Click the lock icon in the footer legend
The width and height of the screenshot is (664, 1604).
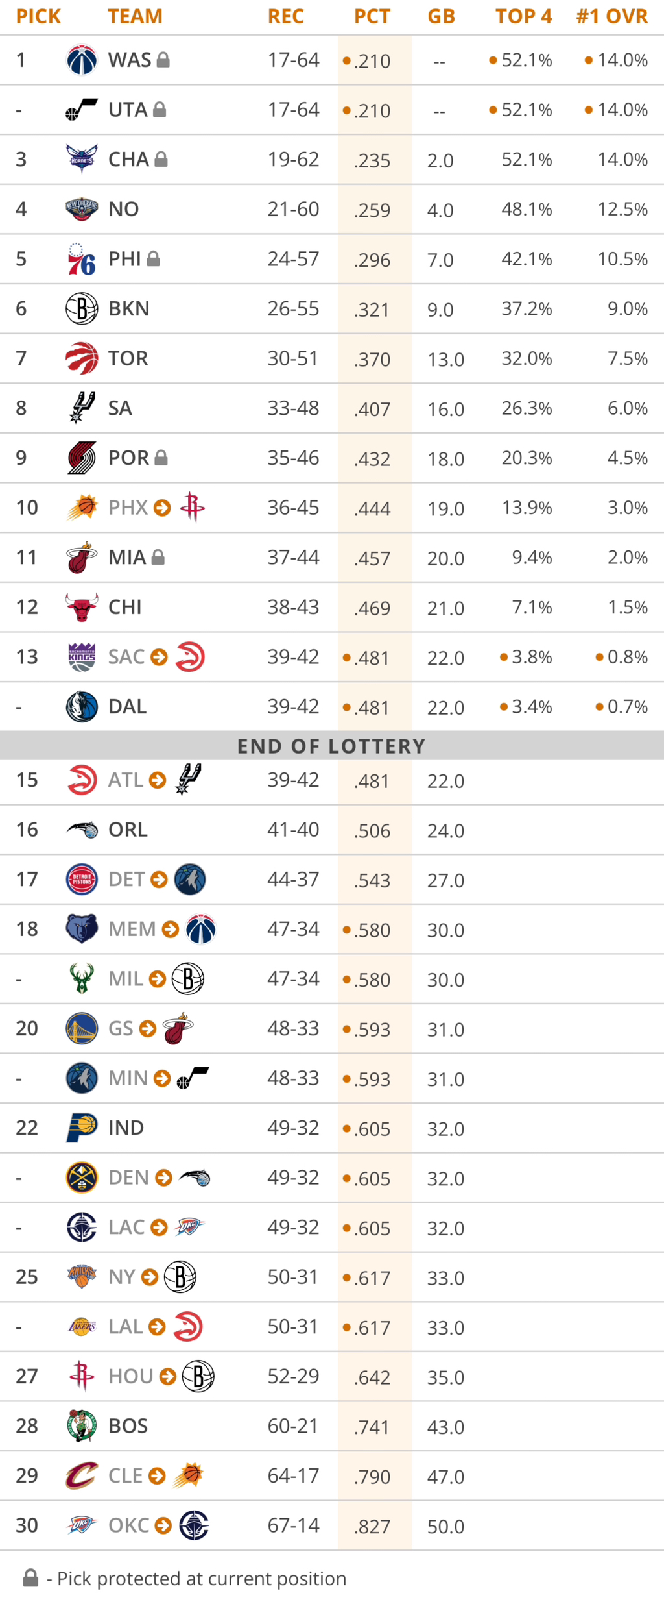(x=30, y=1578)
